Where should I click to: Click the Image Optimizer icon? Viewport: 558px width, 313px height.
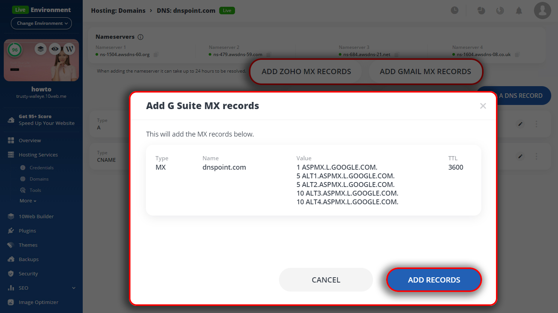(x=11, y=302)
